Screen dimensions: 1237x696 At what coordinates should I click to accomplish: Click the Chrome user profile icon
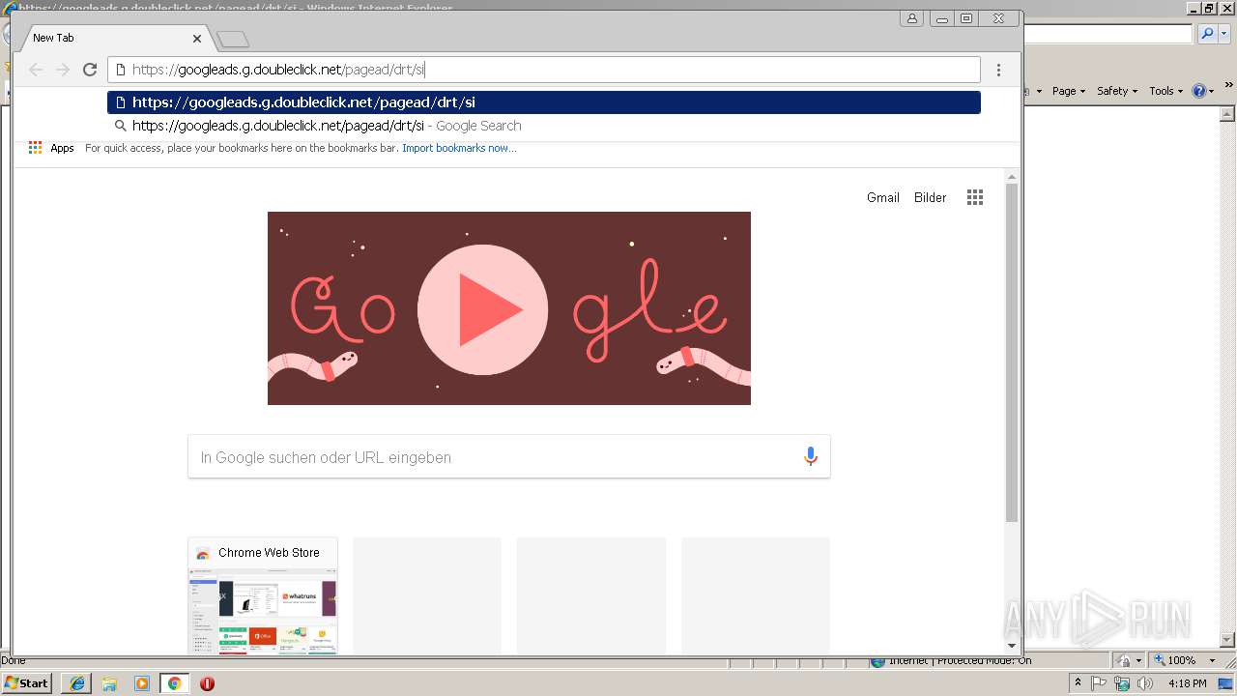click(x=911, y=18)
